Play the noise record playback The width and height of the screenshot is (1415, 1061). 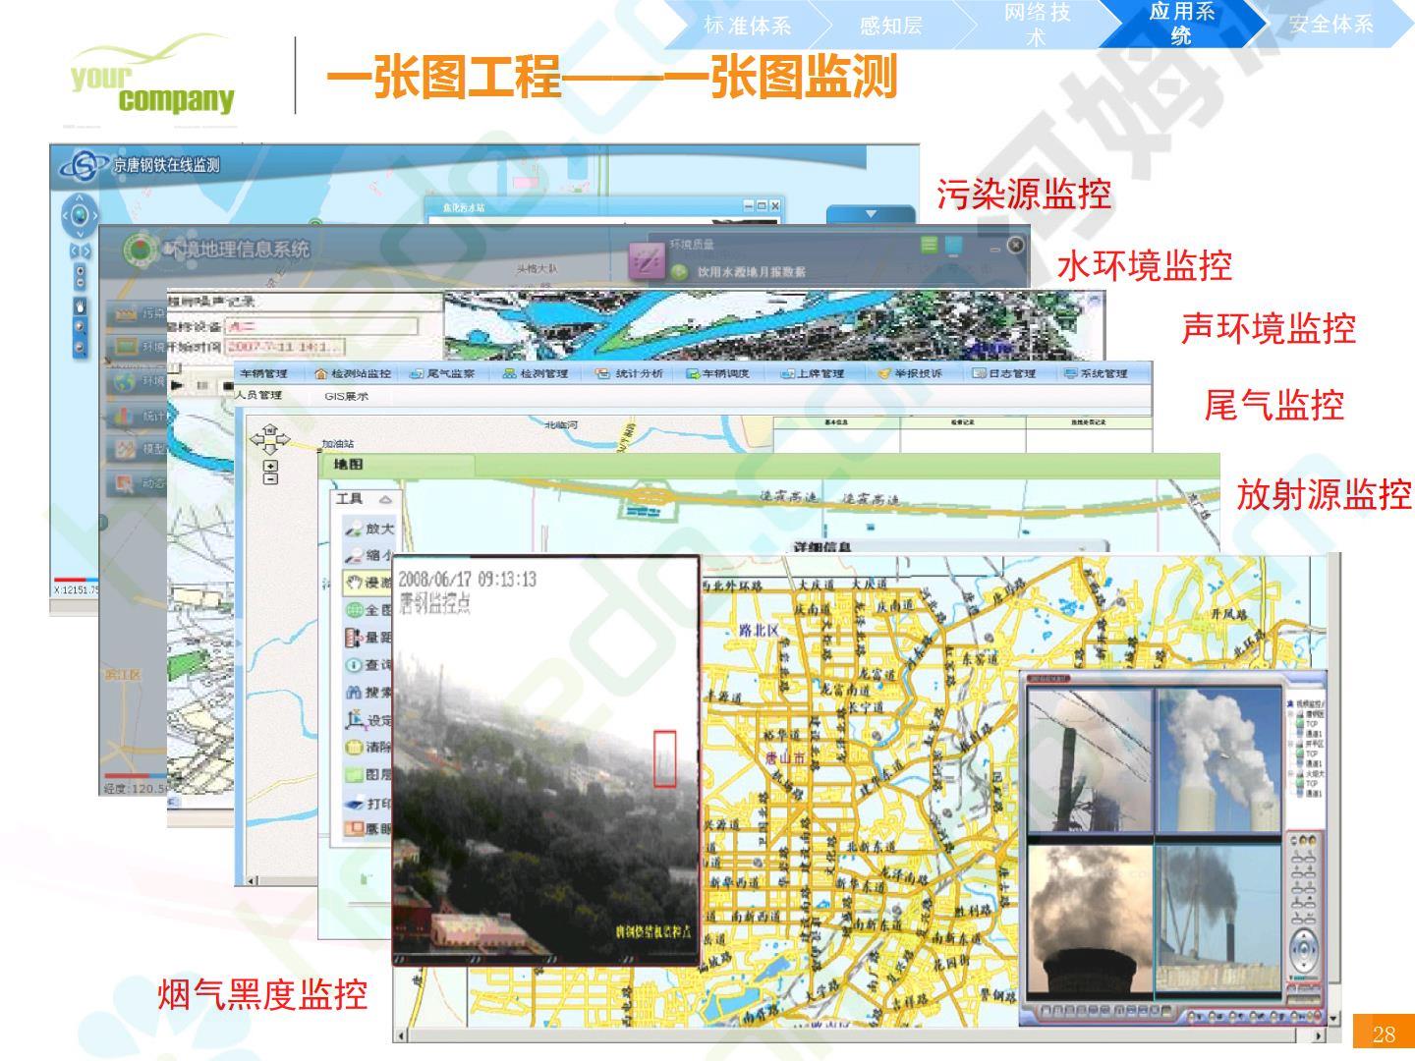pos(178,385)
